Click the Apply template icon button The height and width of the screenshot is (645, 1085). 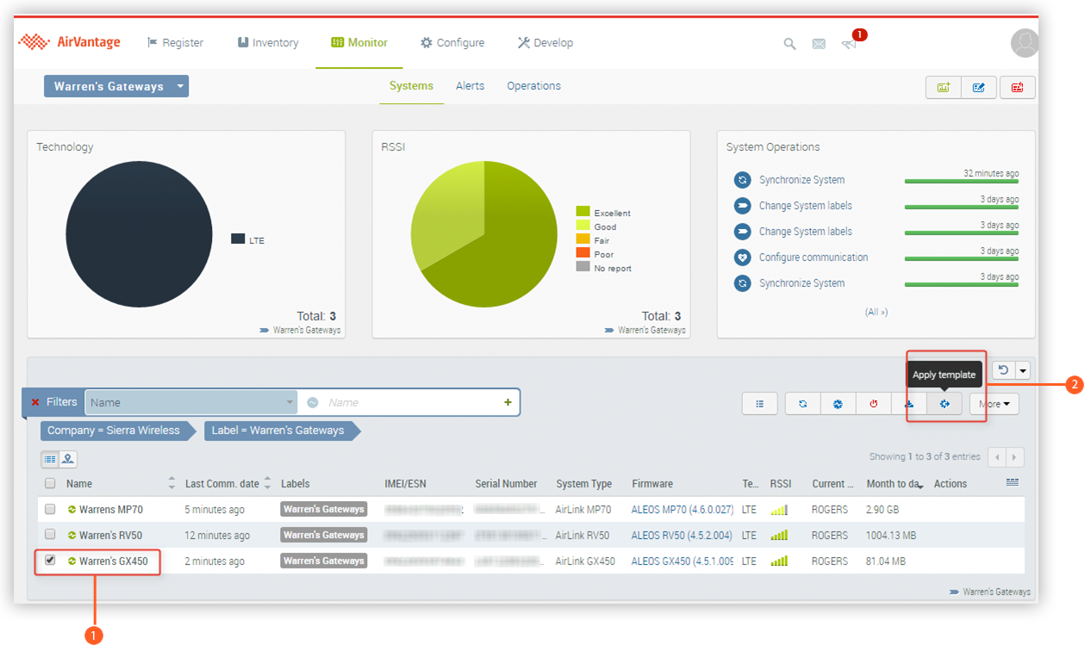(945, 403)
